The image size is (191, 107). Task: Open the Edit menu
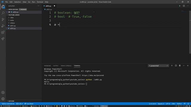[11, 2]
